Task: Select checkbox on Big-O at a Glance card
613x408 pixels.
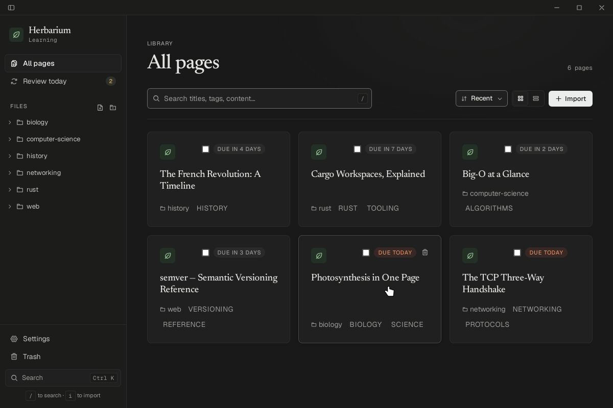Action: tap(508, 149)
